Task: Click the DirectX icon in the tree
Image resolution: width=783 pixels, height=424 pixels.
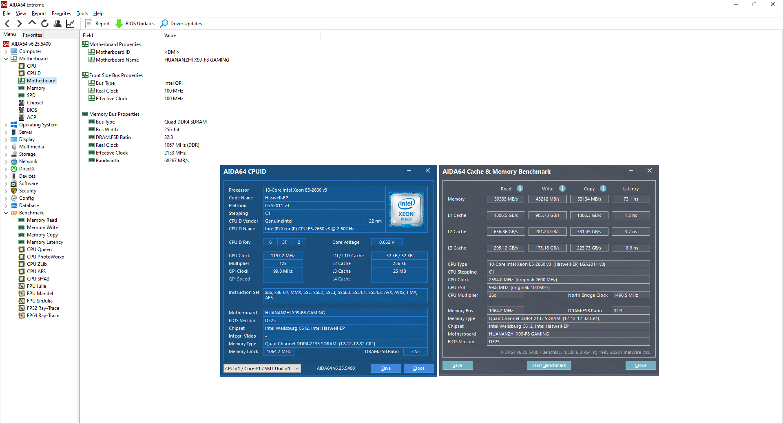Action: coord(14,169)
